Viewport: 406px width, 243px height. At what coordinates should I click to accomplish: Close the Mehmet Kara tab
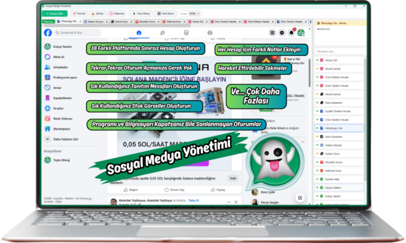(184, 22)
